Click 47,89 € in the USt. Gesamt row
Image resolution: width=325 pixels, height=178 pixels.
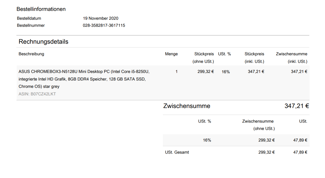pyautogui.click(x=300, y=152)
